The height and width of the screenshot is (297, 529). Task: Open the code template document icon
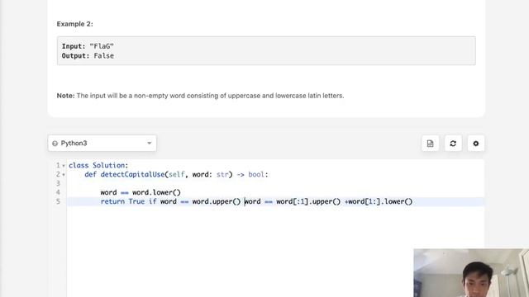click(430, 144)
